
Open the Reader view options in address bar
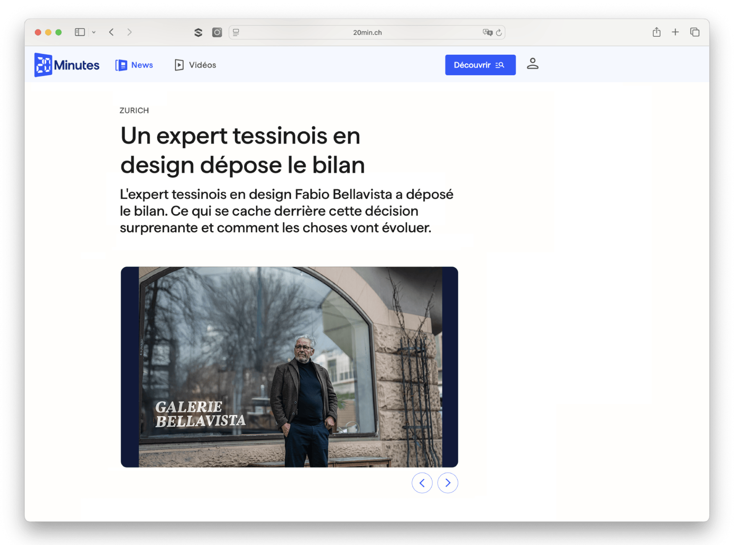coord(236,32)
